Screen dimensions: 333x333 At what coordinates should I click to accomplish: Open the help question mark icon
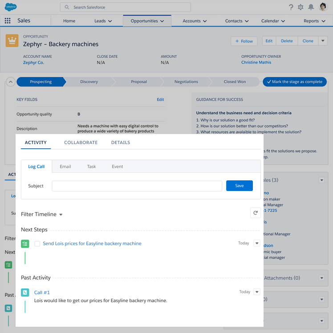291,7
